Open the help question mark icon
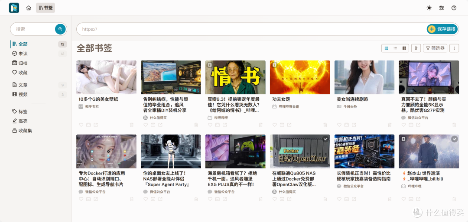 pyautogui.click(x=454, y=8)
